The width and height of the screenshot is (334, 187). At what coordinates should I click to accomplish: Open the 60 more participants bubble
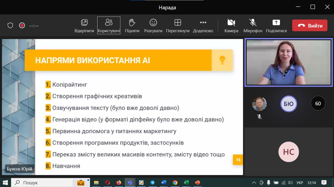pyautogui.click(x=318, y=103)
